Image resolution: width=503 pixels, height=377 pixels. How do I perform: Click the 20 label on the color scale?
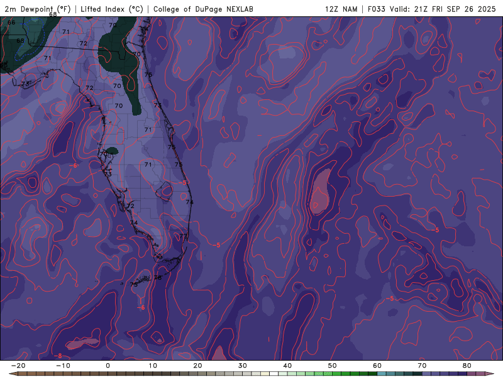click(197, 366)
